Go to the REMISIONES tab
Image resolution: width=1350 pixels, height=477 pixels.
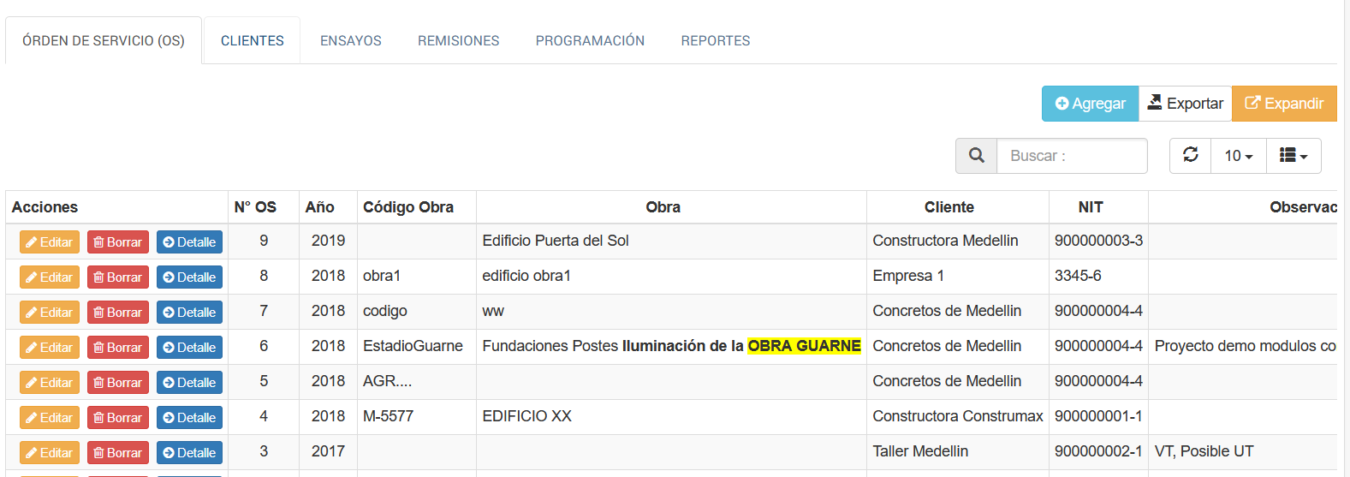click(458, 41)
